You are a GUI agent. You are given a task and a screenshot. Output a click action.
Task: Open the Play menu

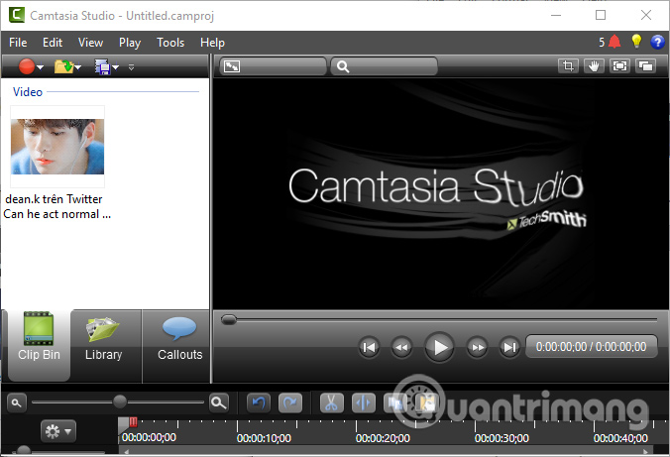tap(130, 43)
